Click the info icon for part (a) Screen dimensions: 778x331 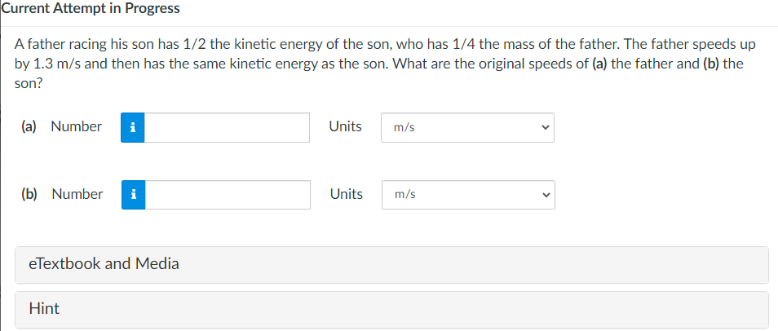click(x=133, y=127)
